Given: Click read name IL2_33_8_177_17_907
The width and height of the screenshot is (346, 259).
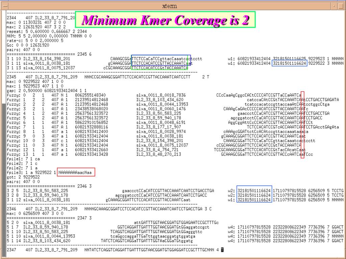Looking at the screenshot, I should [159, 127].
